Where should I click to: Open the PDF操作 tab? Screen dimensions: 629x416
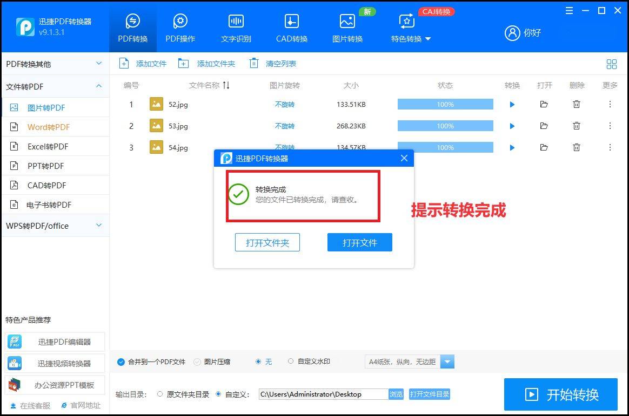pyautogui.click(x=180, y=24)
